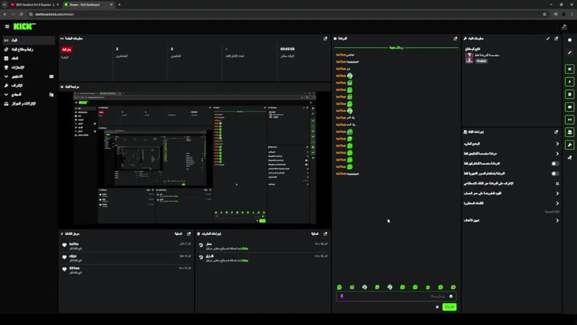The image size is (577, 325).
Task: Pop out the stream info panel
Action: (x=556, y=39)
